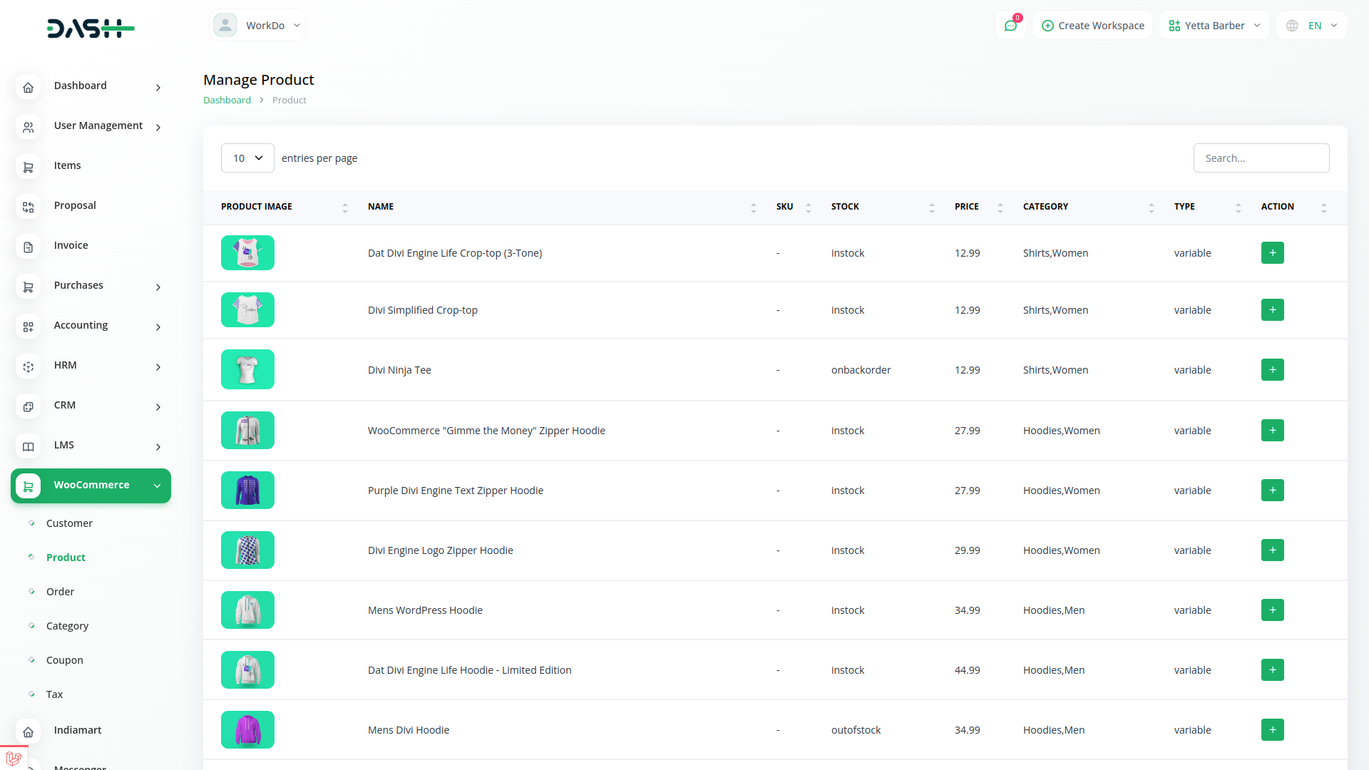1369x770 pixels.
Task: Sort table by Price column arrows
Action: click(x=1000, y=207)
